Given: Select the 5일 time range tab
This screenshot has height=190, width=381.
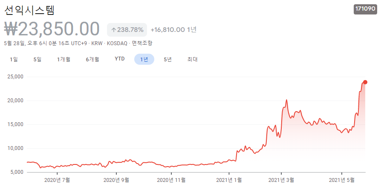Looking at the screenshot, I should pos(38,59).
